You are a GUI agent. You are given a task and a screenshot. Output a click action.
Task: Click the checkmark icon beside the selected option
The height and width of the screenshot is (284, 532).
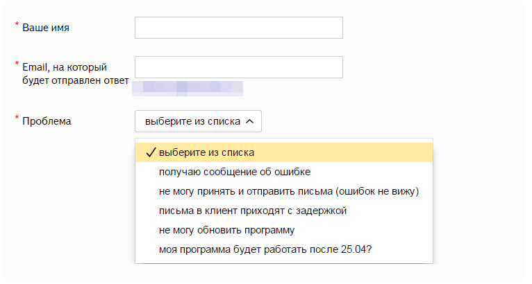(151, 152)
